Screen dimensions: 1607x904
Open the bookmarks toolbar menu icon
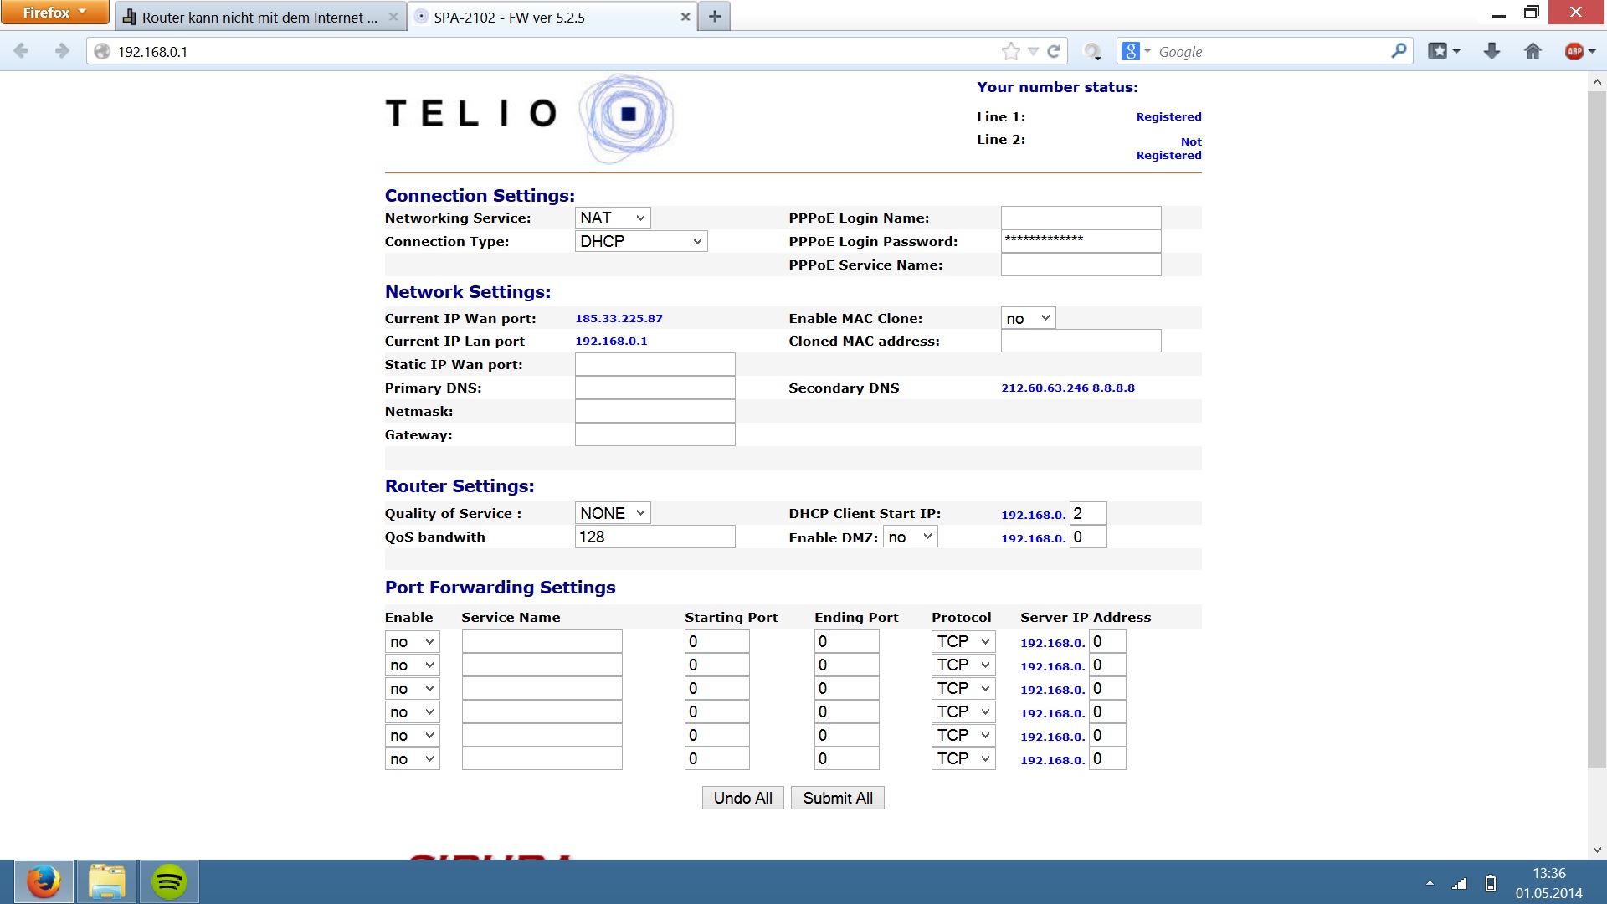(1444, 51)
